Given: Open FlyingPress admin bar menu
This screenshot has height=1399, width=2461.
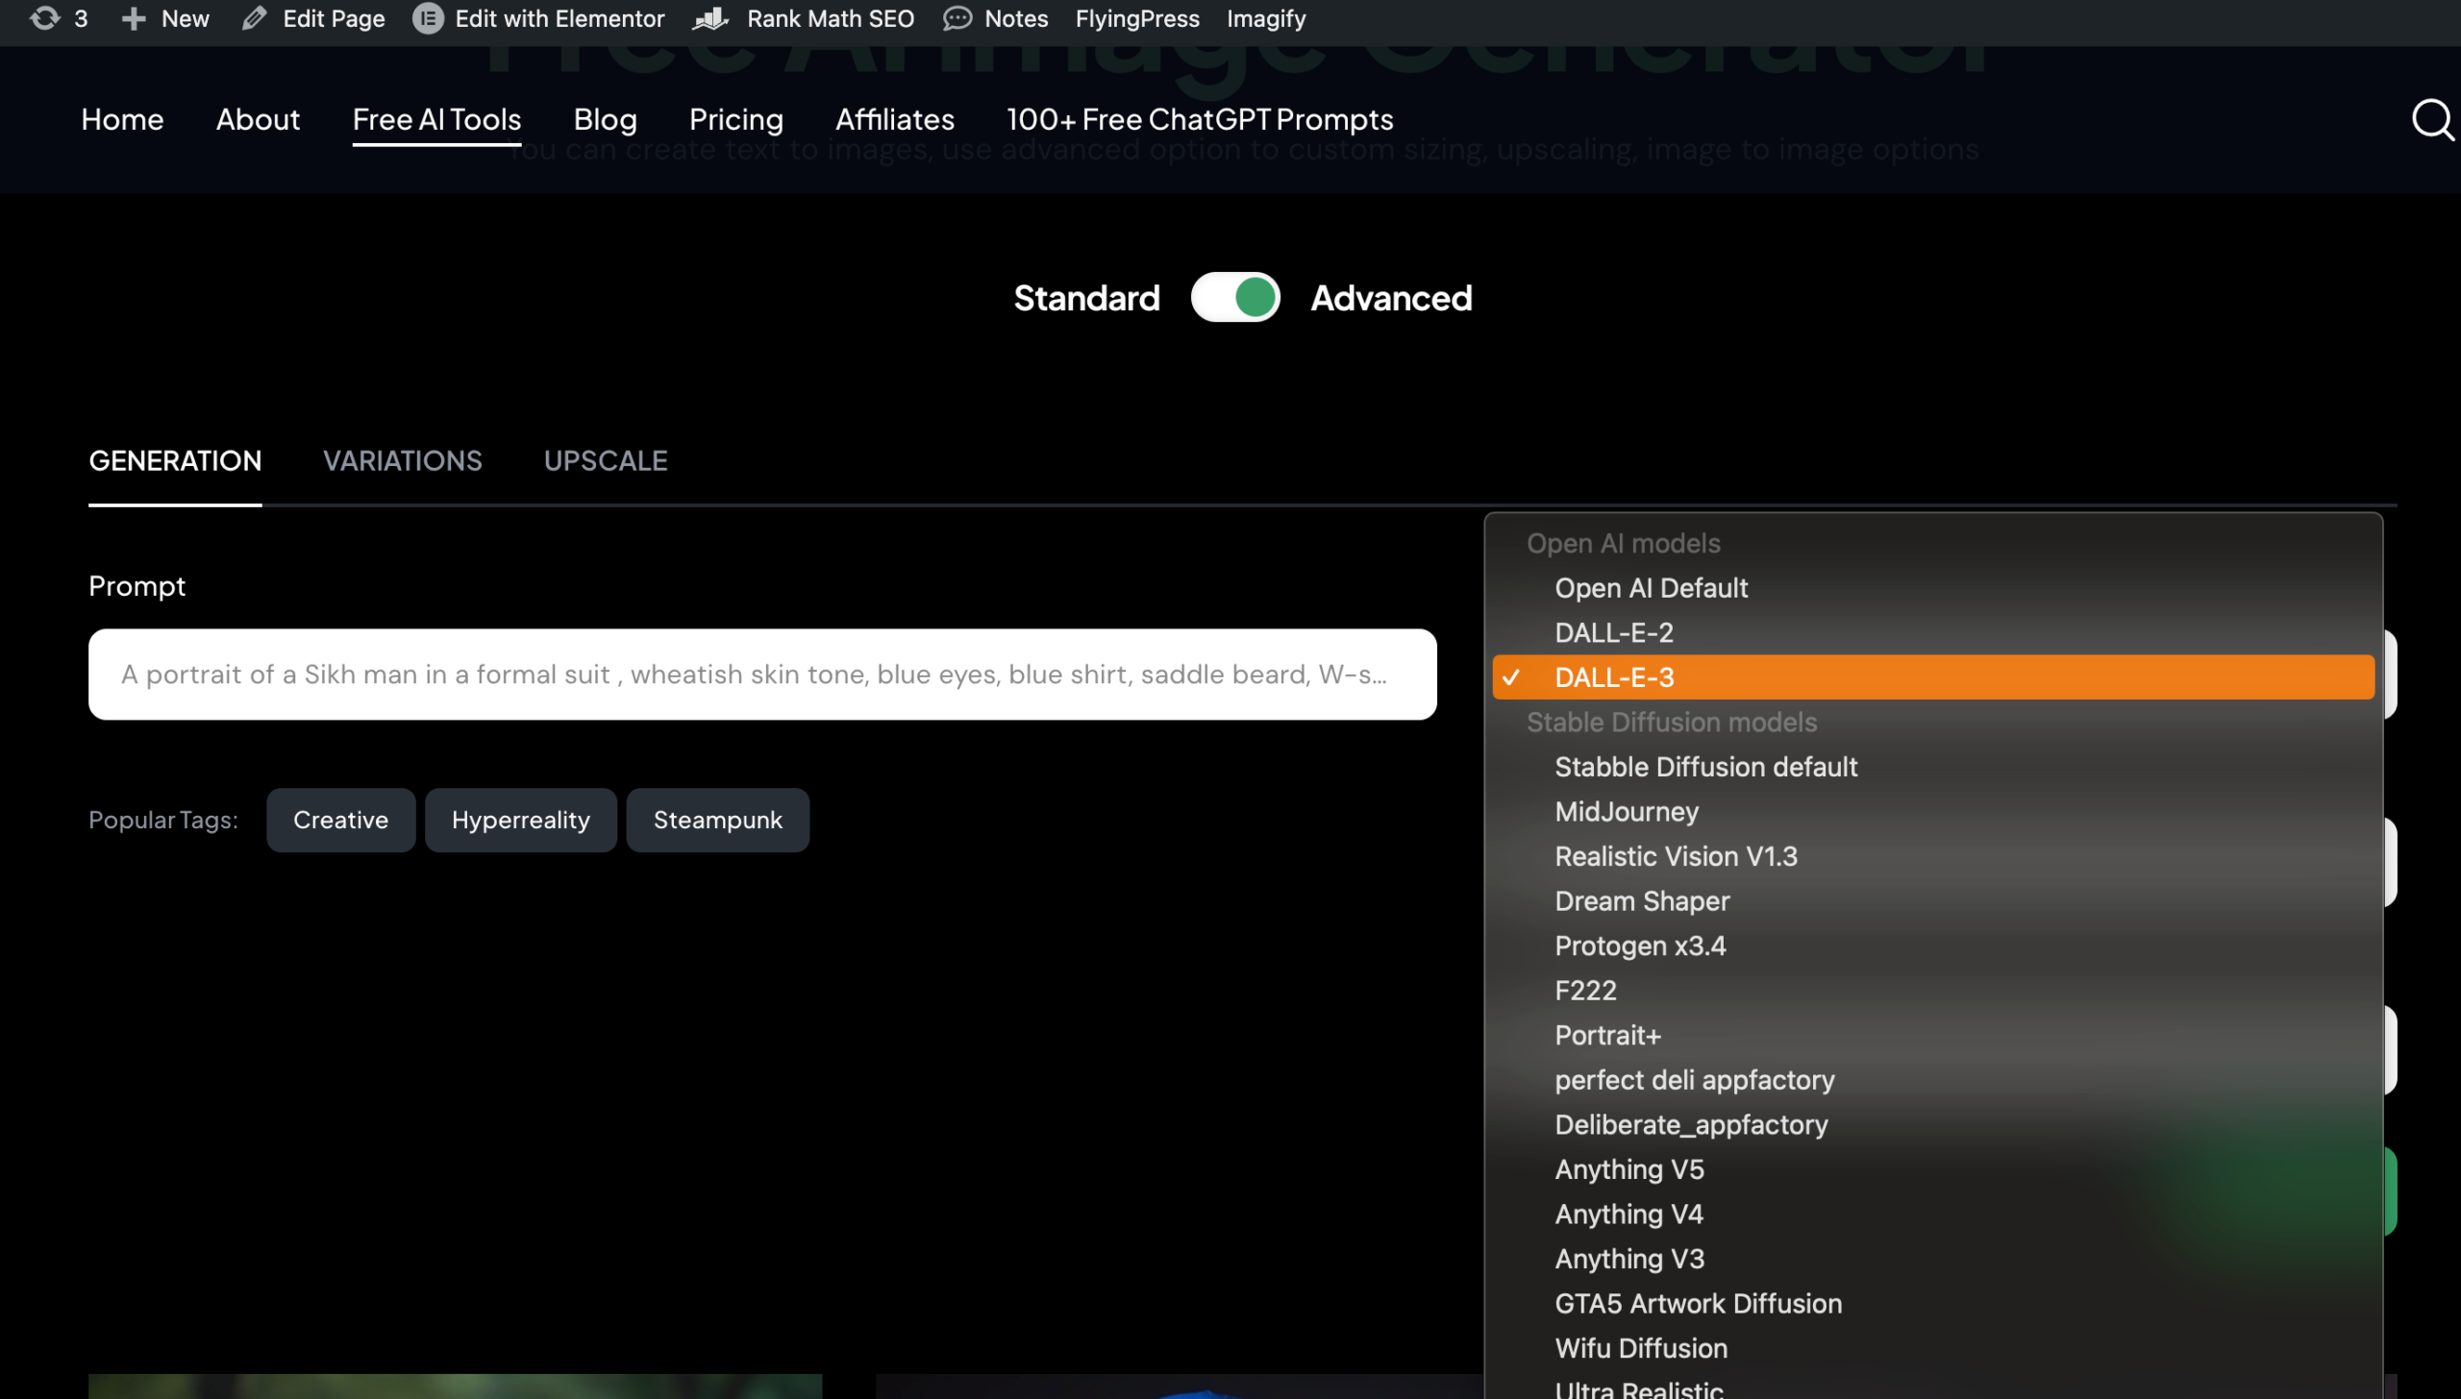Looking at the screenshot, I should click(x=1136, y=18).
